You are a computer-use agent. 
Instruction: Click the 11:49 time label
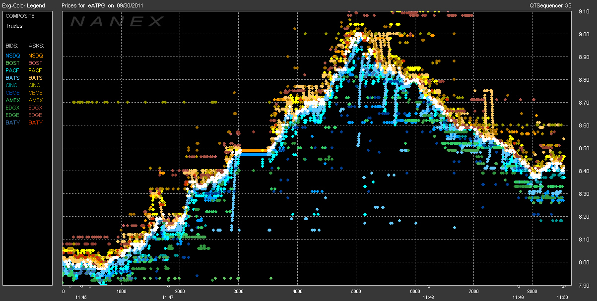coord(518,298)
